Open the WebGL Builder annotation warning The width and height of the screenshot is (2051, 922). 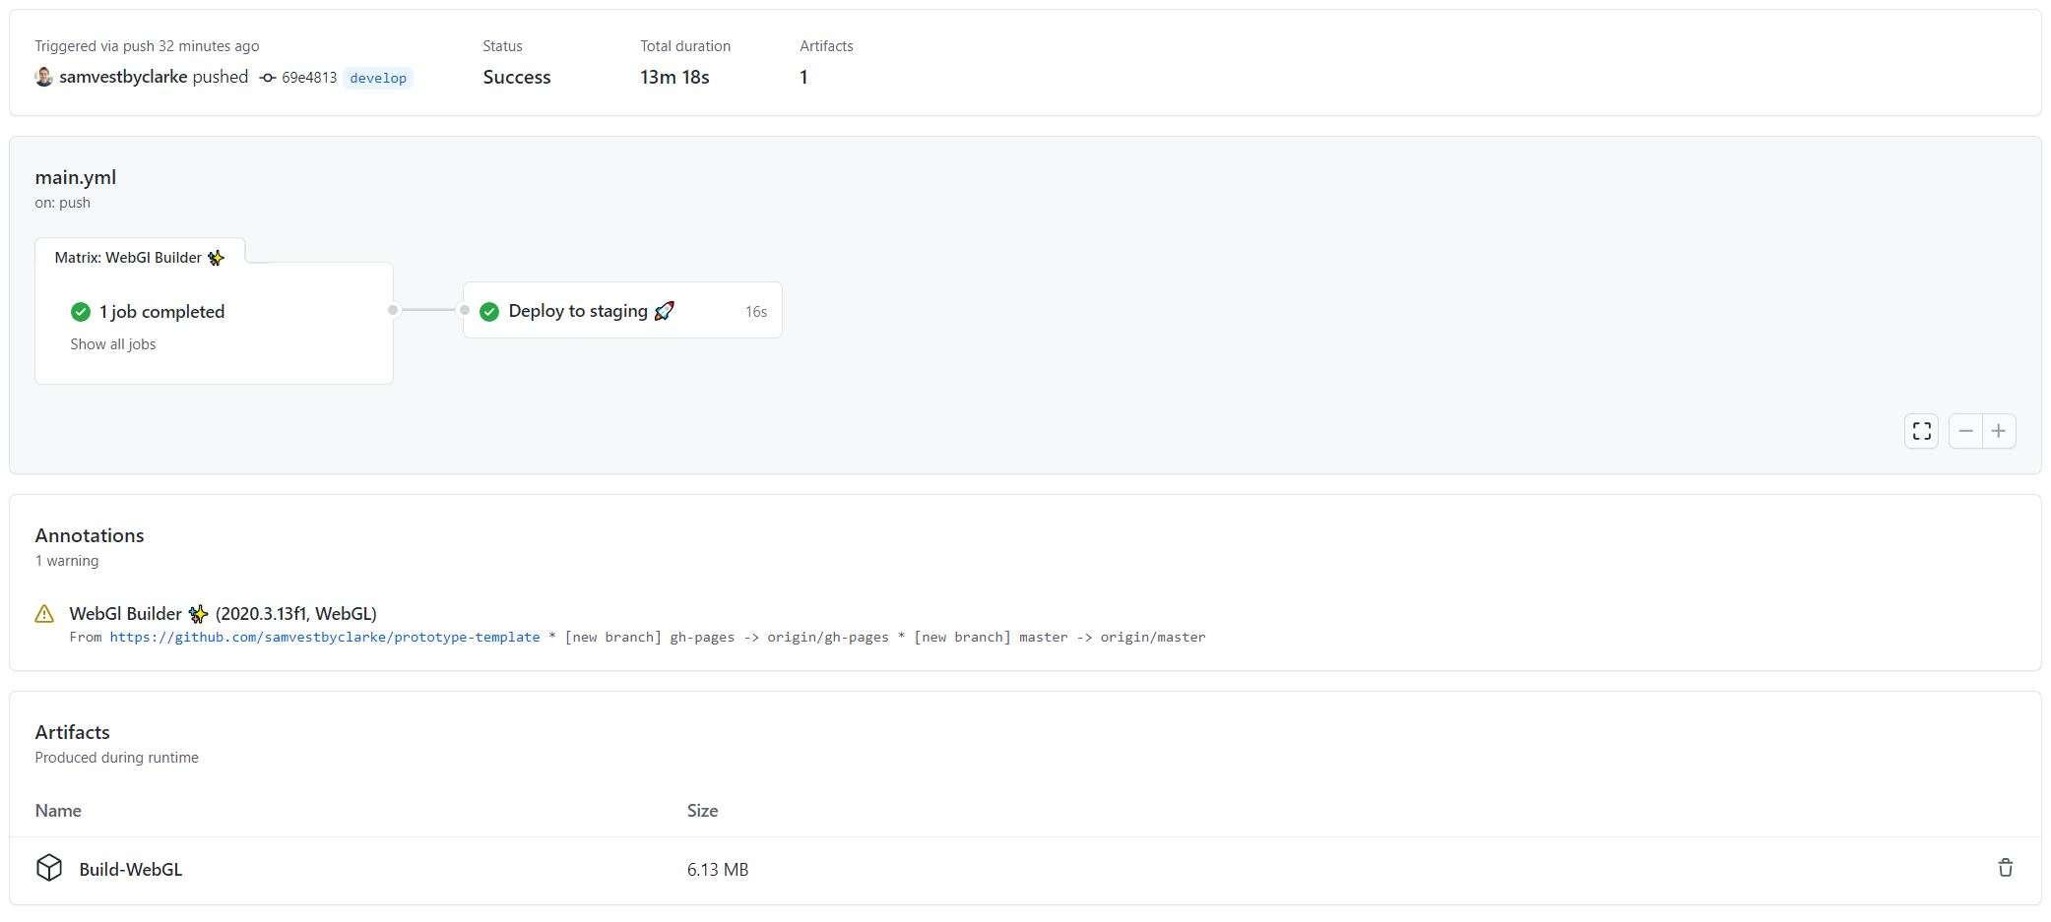point(223,613)
